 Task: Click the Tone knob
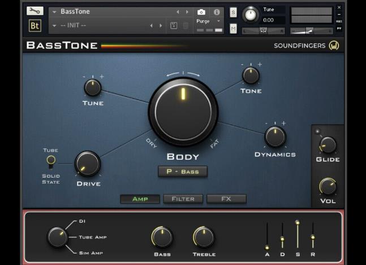coord(251,76)
